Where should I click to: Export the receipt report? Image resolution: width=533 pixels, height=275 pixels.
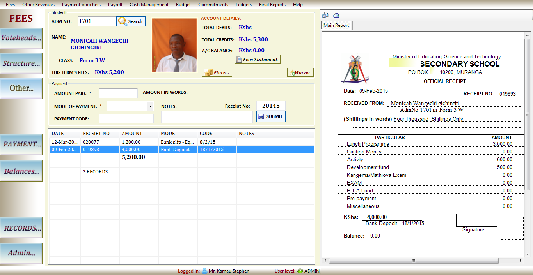click(x=325, y=15)
